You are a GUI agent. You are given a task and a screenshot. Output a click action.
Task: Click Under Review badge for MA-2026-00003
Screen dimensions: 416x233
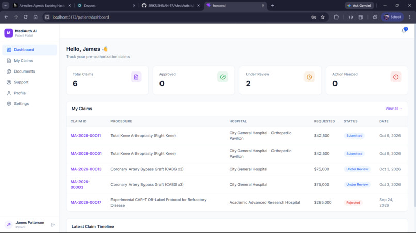coord(357,184)
